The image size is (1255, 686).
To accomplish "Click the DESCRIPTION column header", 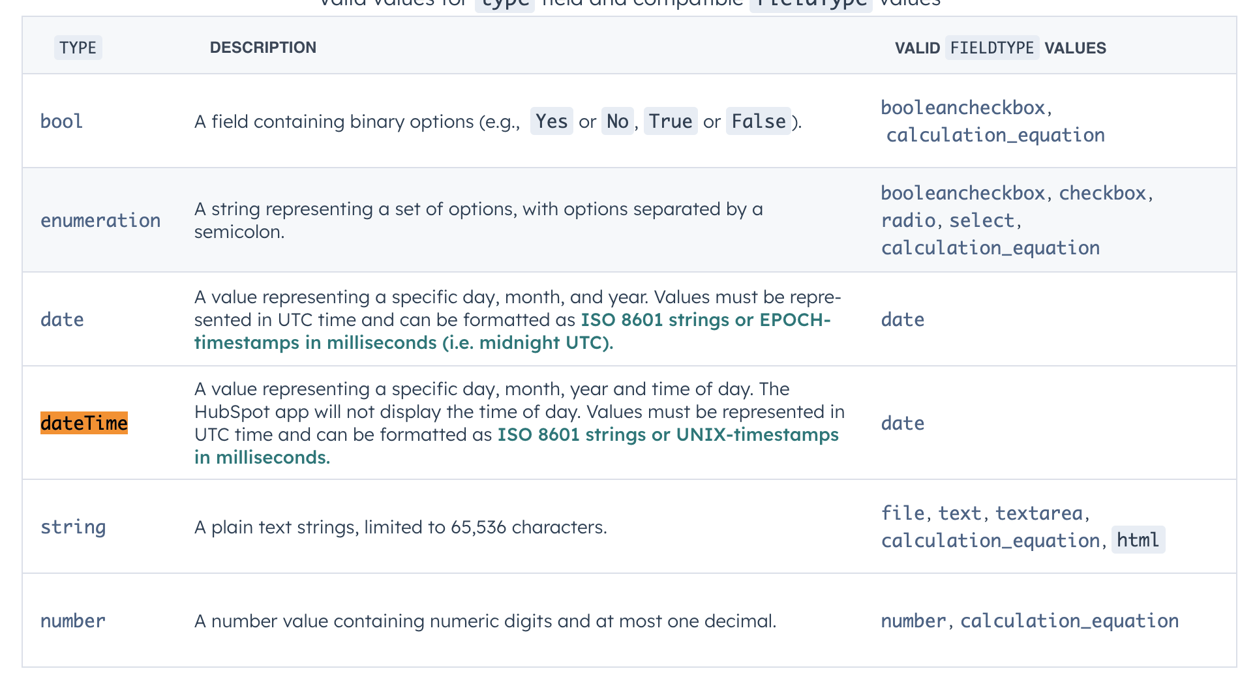I will [263, 47].
